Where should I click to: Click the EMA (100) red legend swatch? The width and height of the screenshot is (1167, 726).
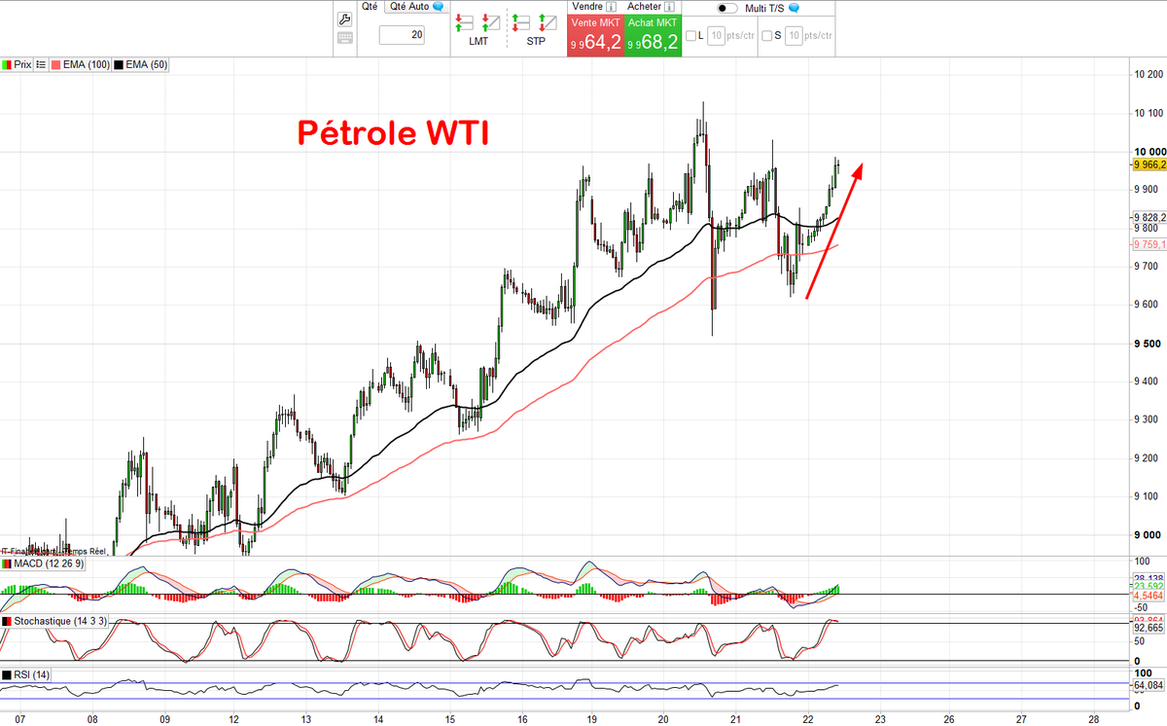pyautogui.click(x=54, y=64)
